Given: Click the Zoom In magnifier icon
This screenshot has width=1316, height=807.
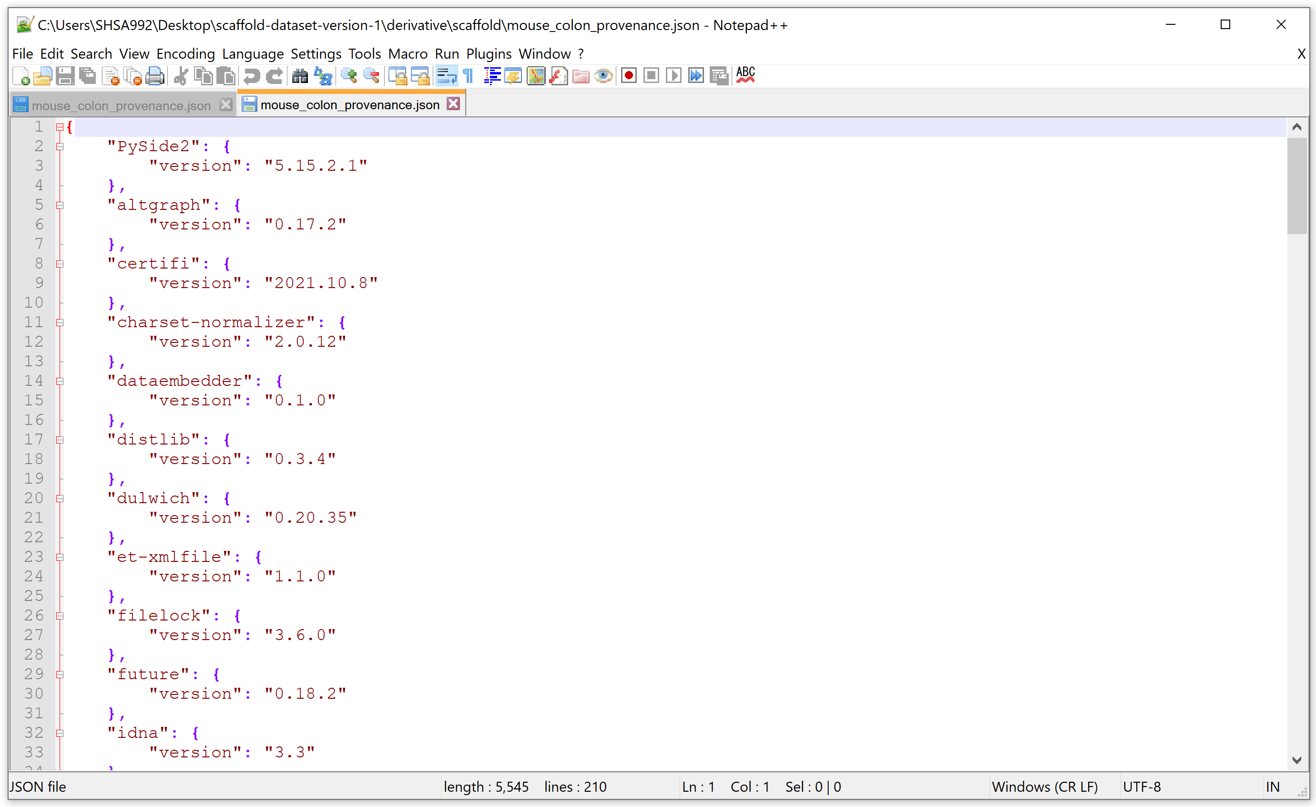Looking at the screenshot, I should tap(349, 76).
